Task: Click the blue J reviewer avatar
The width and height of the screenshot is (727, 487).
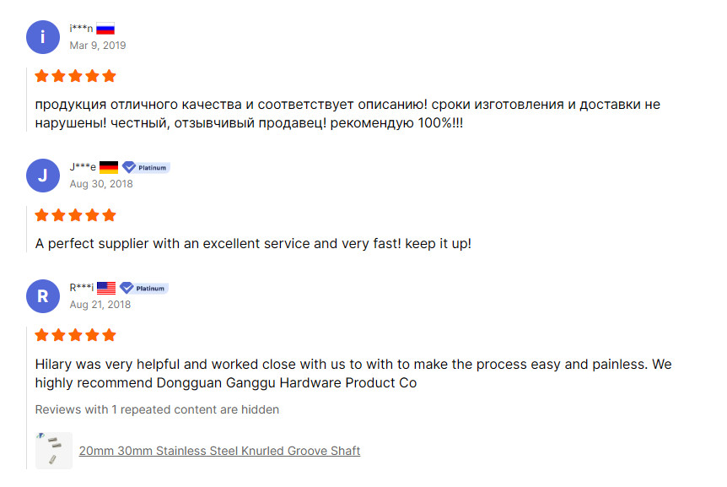Action: [x=43, y=175]
